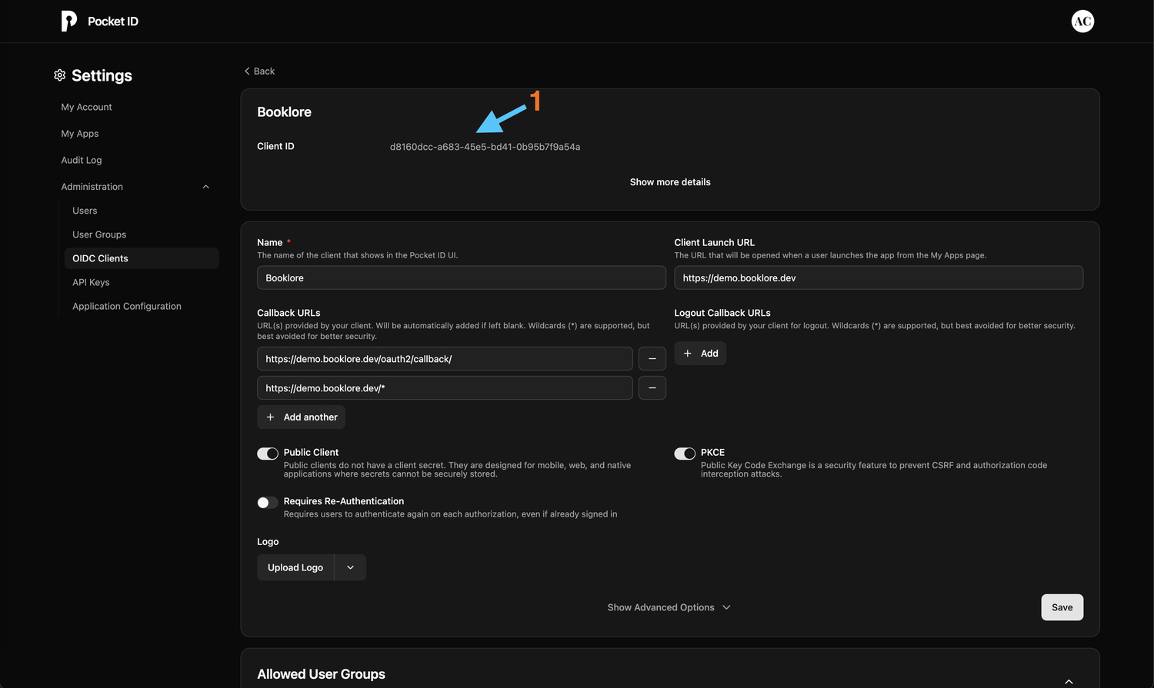The width and height of the screenshot is (1154, 688).
Task: Click the Settings gear icon
Action: (x=60, y=75)
